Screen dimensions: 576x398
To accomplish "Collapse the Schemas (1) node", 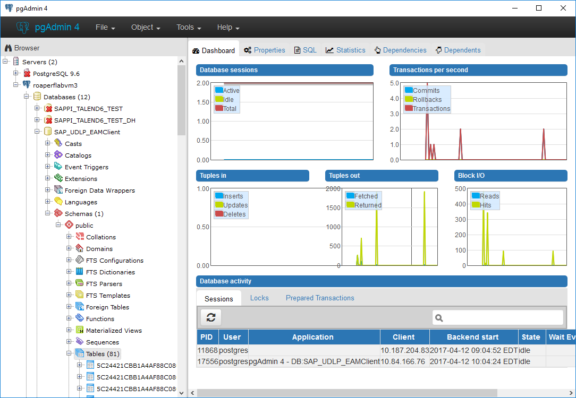I will tap(48, 213).
